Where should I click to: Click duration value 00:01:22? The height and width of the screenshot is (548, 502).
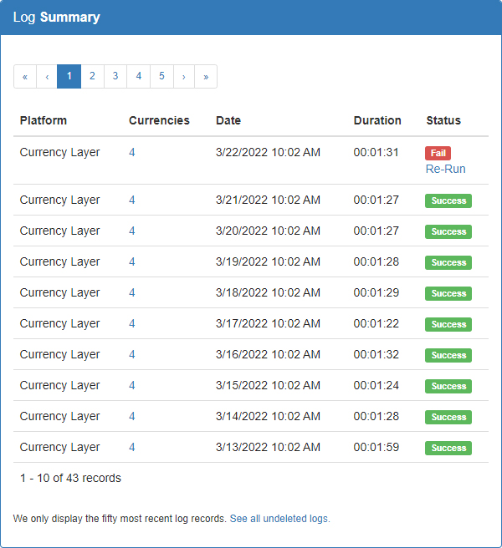(x=376, y=323)
